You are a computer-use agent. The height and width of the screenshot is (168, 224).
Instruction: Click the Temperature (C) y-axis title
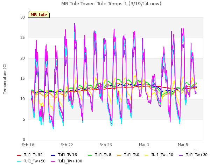click(5, 79)
